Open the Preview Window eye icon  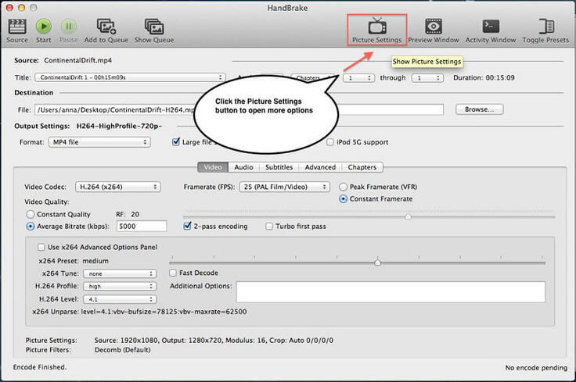(434, 27)
